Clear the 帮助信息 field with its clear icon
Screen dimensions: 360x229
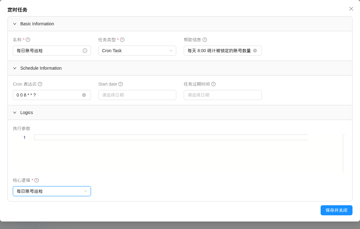255,51
